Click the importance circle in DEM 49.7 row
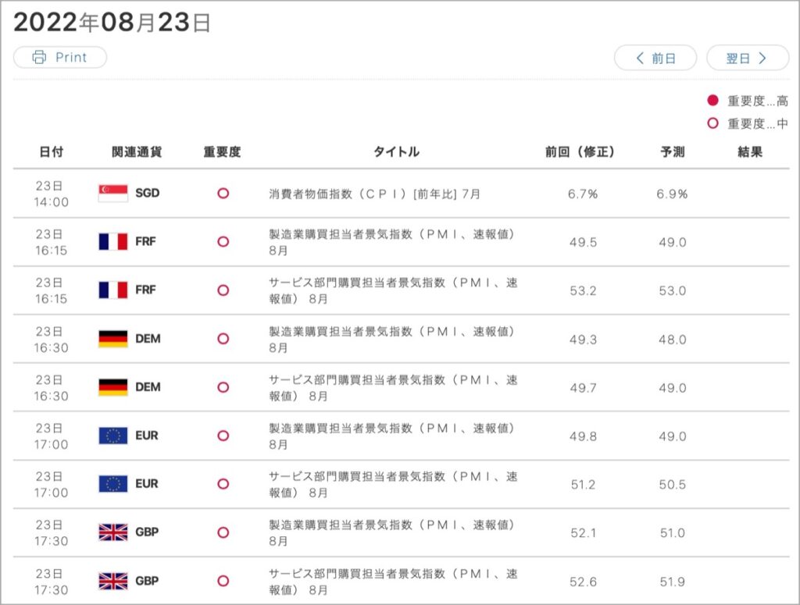The width and height of the screenshot is (800, 605). click(x=223, y=387)
